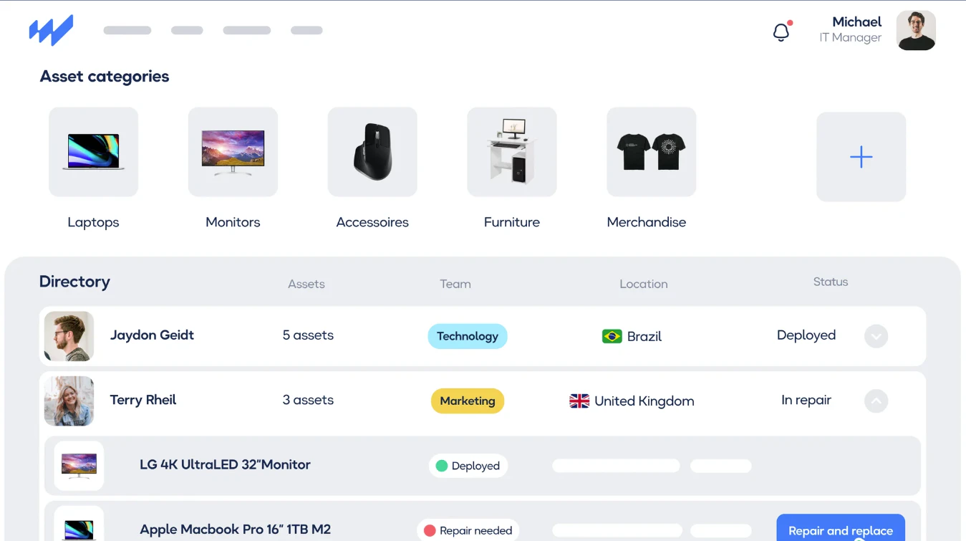Expand Jaydon Geidt's asset row
This screenshot has height=541, width=966.
(876, 336)
